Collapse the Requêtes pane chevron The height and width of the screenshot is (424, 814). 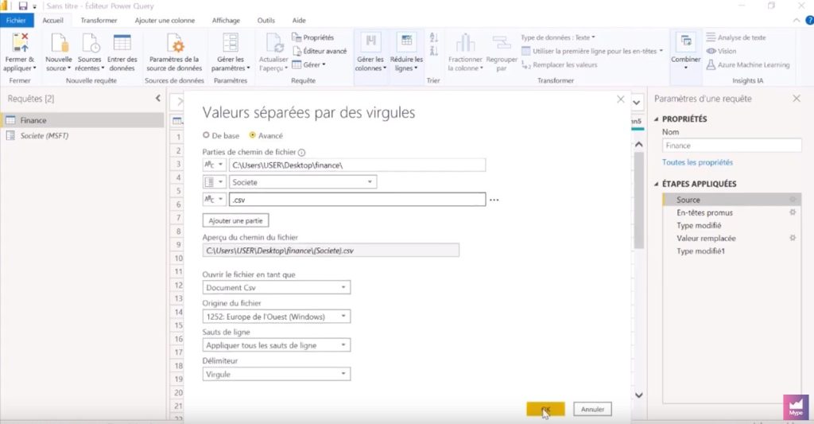(158, 98)
